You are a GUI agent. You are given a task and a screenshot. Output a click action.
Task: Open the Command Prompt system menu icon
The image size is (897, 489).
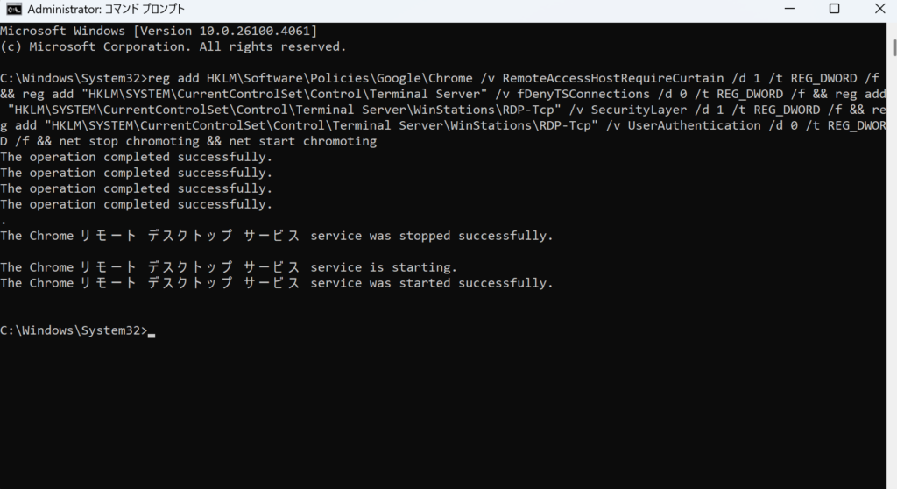pos(14,9)
